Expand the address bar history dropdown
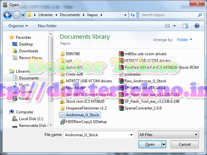Viewport: 207px width, 155px height. pos(125,15)
